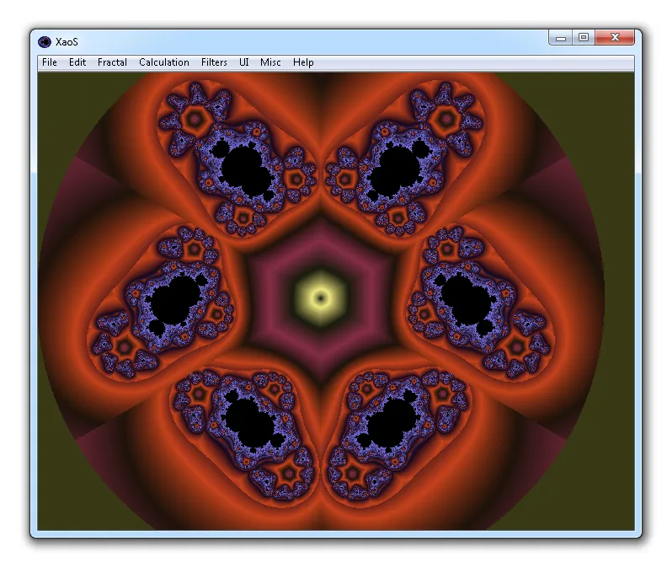
Task: Open the File menu
Action: (x=50, y=62)
